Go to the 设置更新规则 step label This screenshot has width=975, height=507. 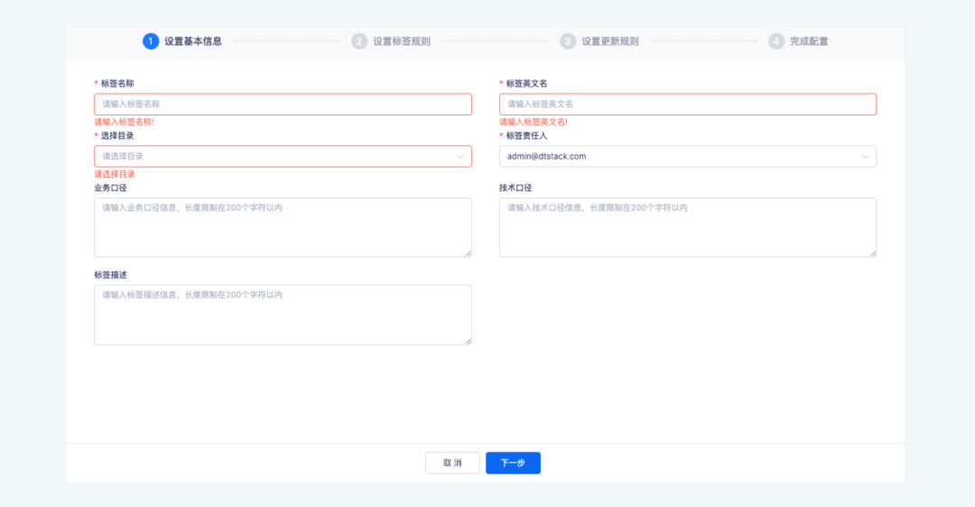[610, 41]
